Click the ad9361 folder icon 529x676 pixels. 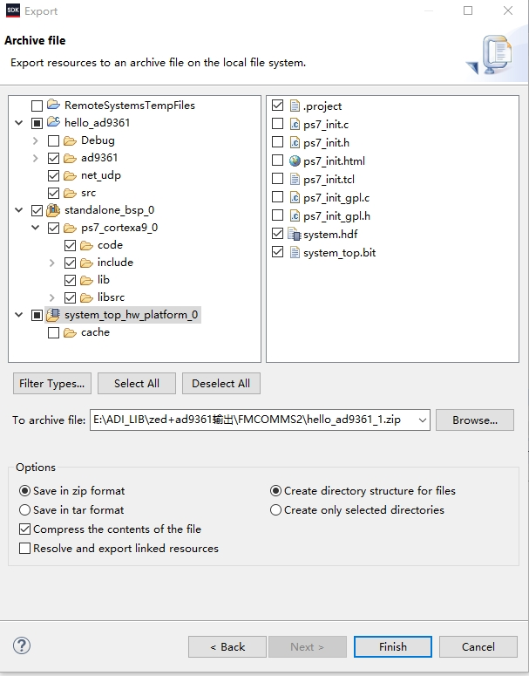click(71, 158)
